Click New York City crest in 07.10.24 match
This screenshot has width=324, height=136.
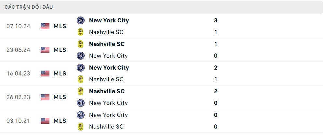(x=81, y=20)
